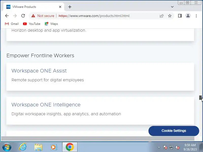Open Workspace ONE Assist product link
The width and height of the screenshot is (203, 152).
[39, 71]
